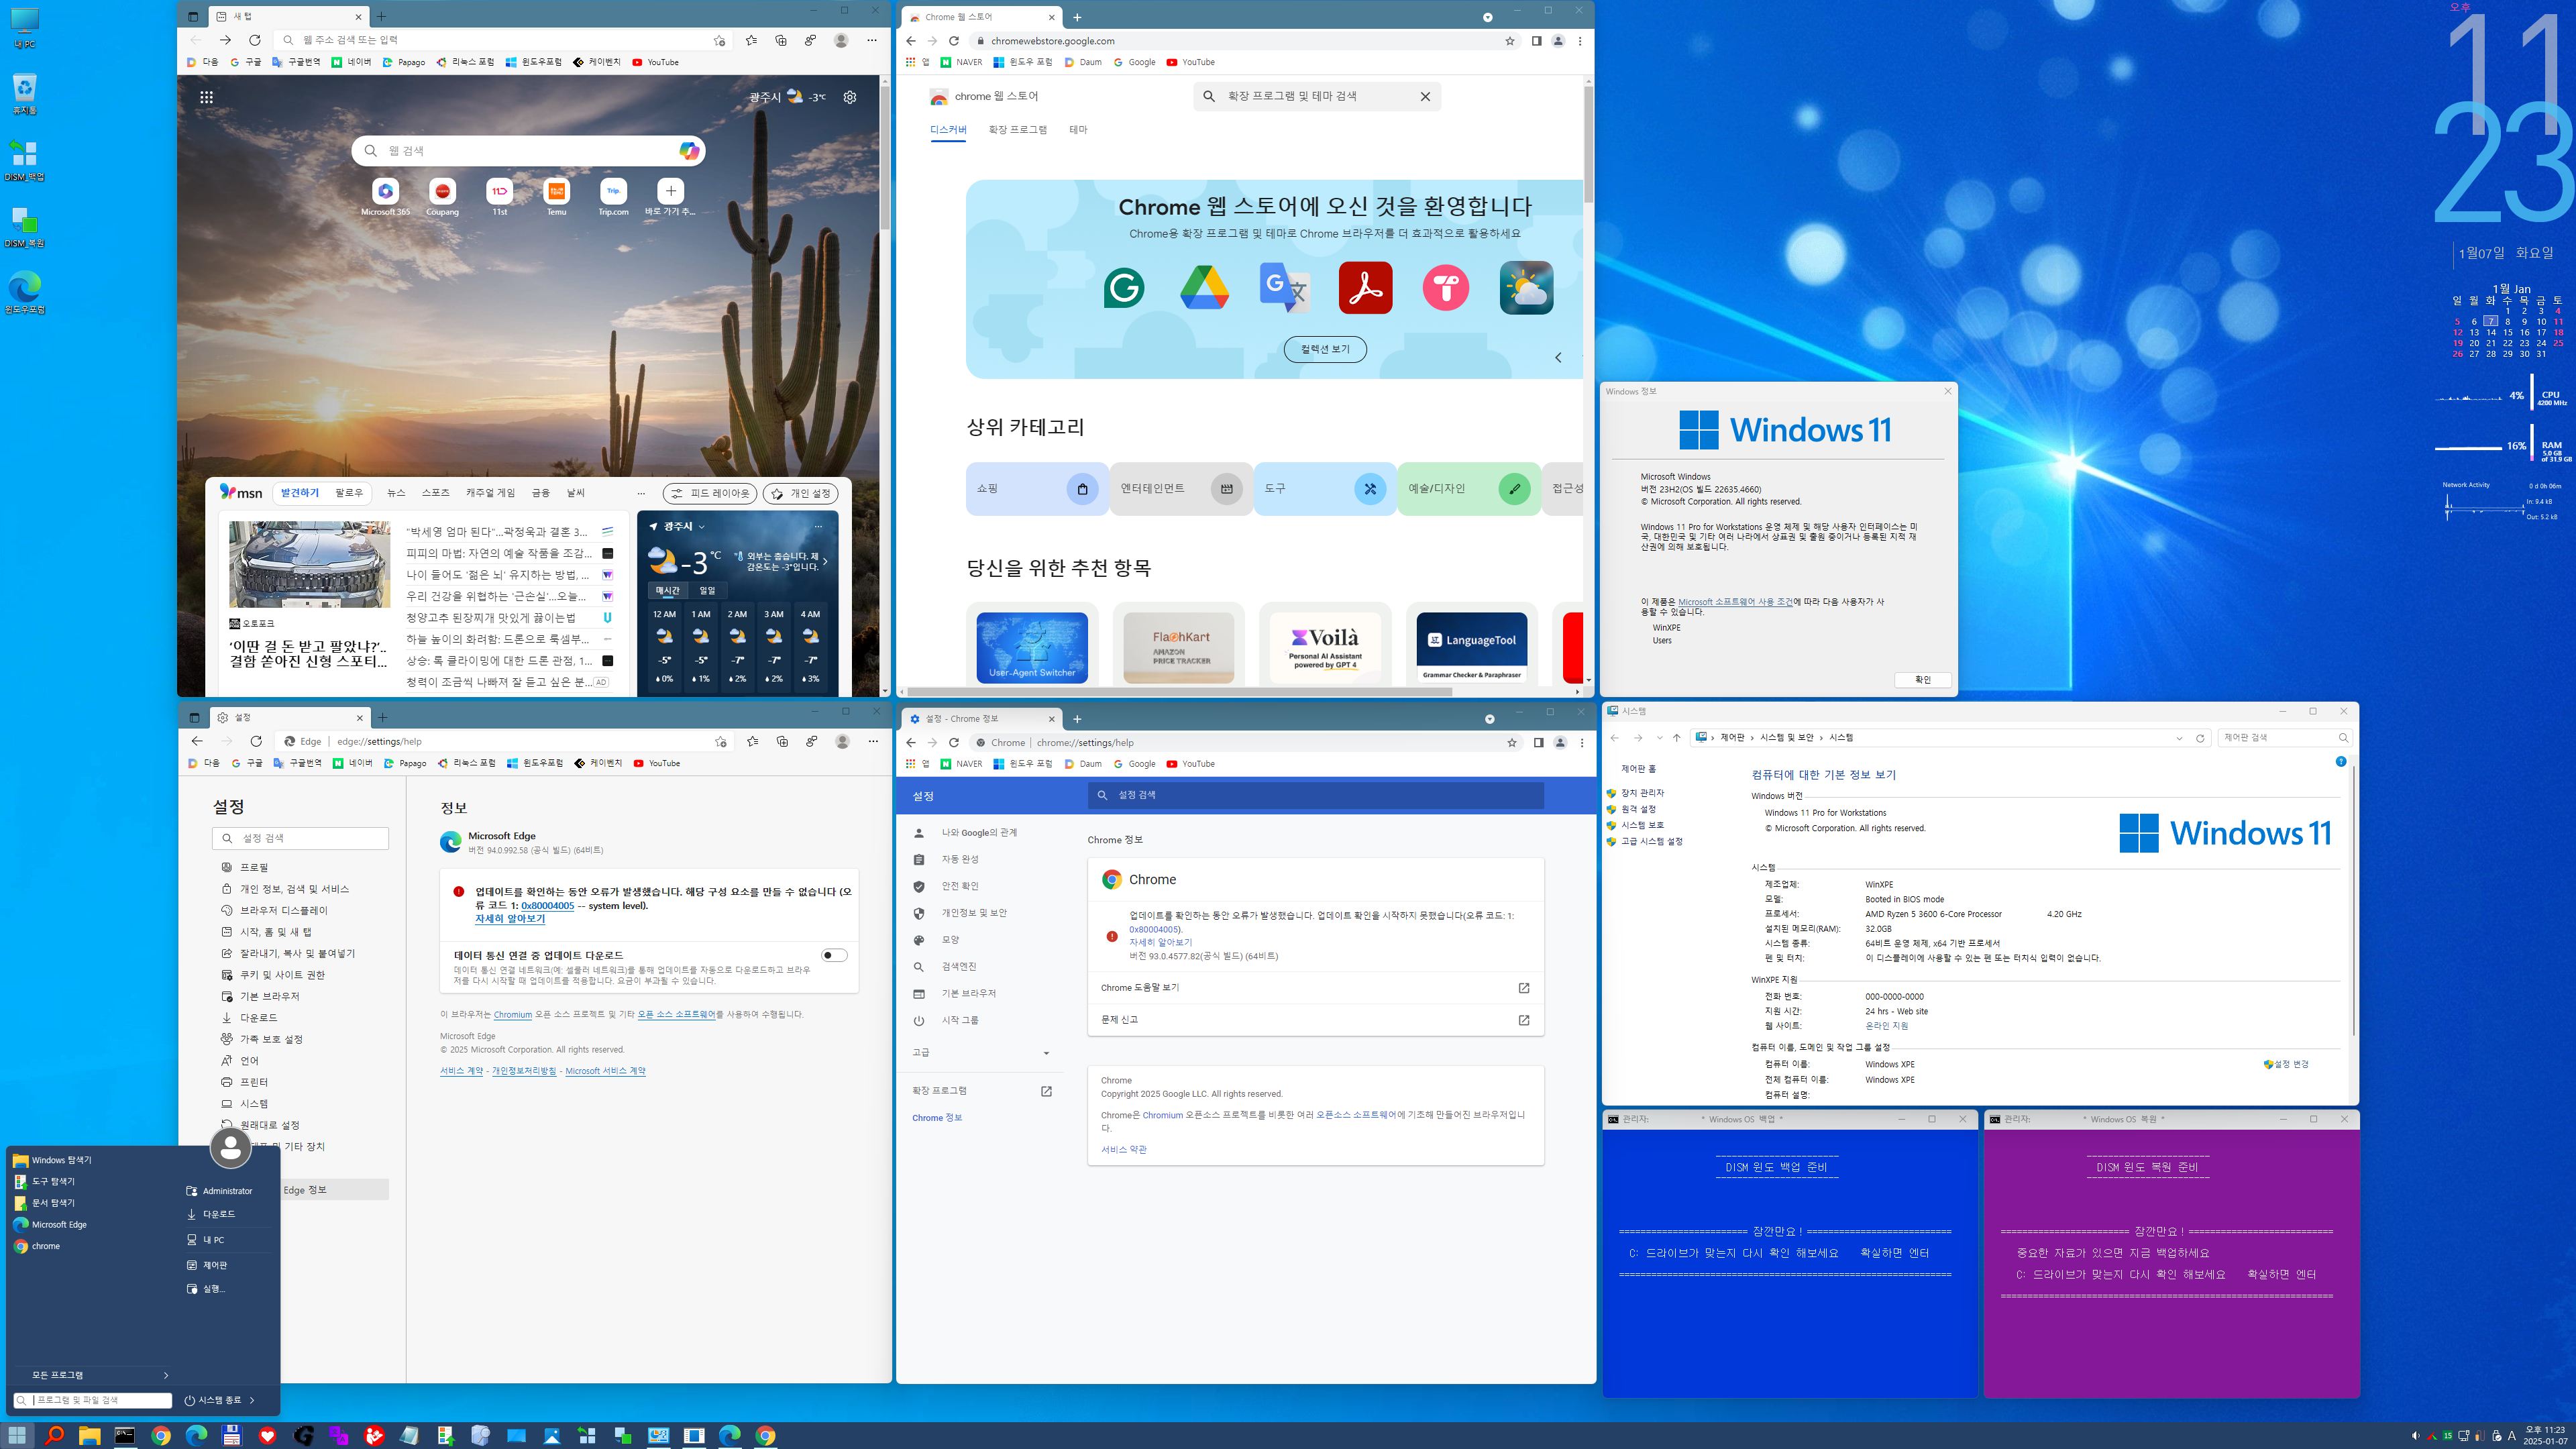Open the 쇼핑 category card in Web Store
Image resolution: width=2576 pixels, height=1449 pixels.
[x=1036, y=489]
